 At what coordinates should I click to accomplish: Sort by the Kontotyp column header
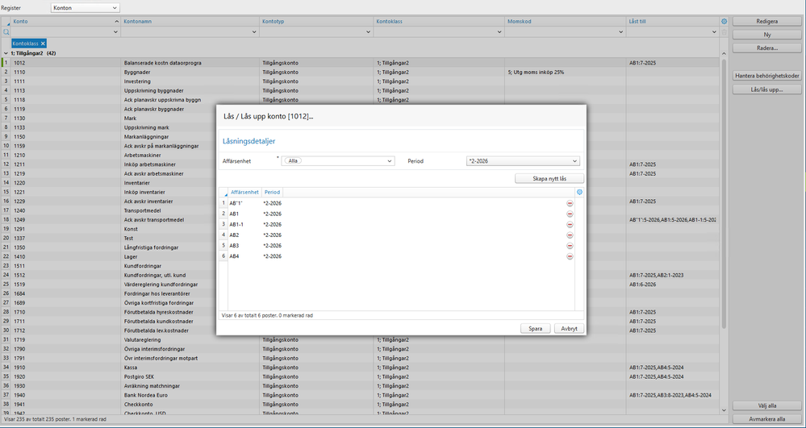(316, 22)
